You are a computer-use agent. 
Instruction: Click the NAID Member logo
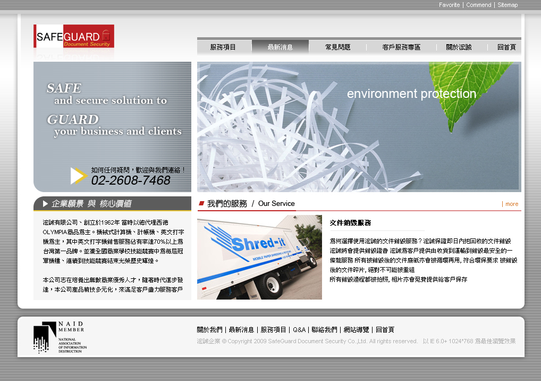[x=58, y=337]
